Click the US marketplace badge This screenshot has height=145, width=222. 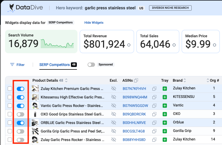[141, 8]
